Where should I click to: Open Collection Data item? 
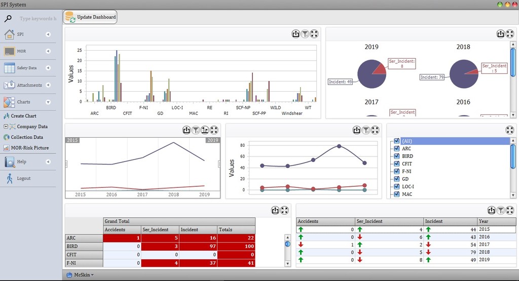tap(27, 137)
